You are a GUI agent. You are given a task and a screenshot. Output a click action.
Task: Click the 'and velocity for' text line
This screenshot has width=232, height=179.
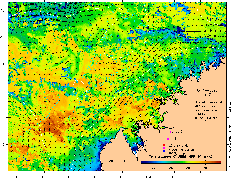pyautogui.click(x=206, y=110)
